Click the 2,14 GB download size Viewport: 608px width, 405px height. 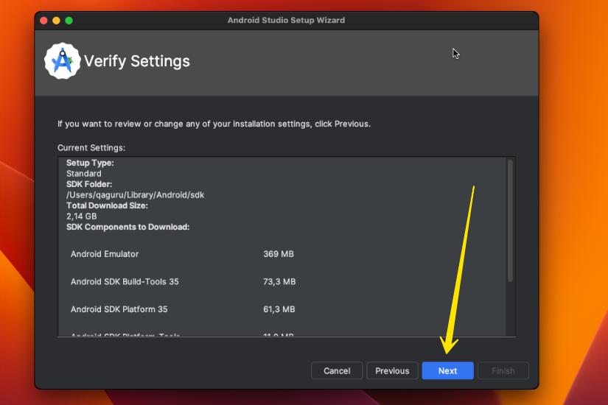click(x=81, y=216)
